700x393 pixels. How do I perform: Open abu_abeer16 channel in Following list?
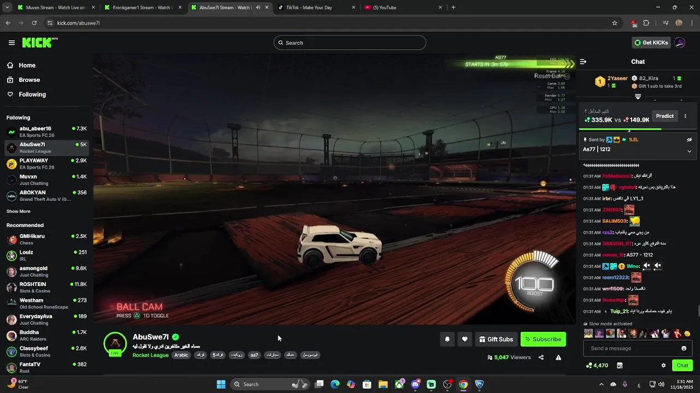tap(46, 132)
